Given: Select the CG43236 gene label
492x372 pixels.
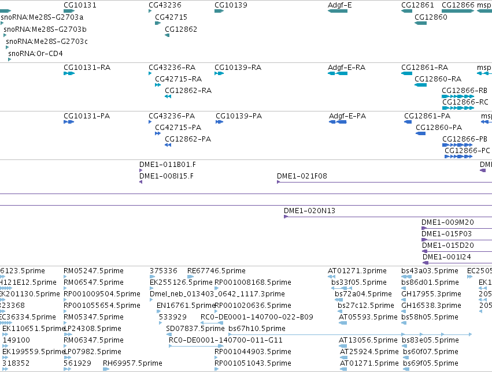Looking at the screenshot, I should click(165, 5).
